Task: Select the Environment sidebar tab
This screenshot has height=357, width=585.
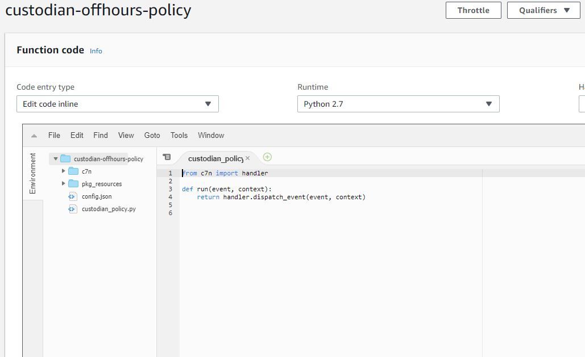Action: click(33, 173)
